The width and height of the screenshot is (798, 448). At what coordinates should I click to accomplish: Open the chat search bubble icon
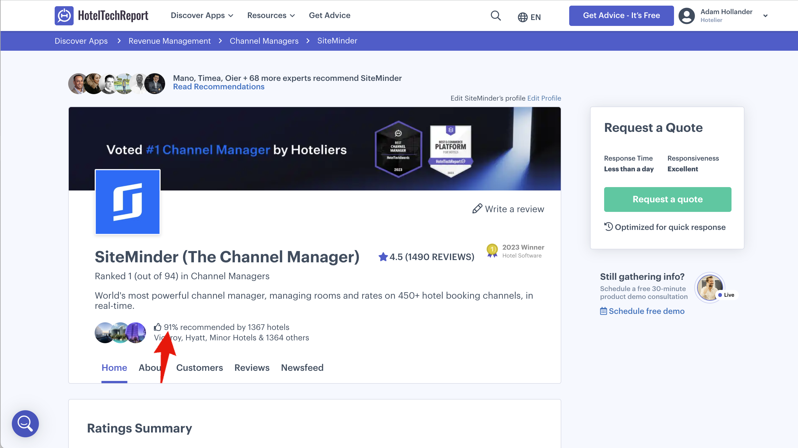[25, 423]
